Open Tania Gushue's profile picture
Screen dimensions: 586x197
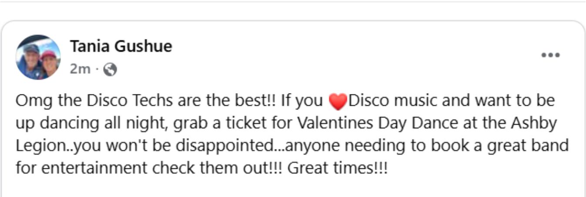point(38,57)
